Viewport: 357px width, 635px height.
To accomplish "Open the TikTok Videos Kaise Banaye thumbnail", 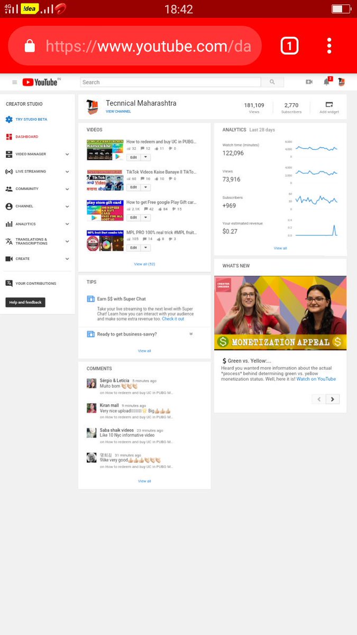I will [x=105, y=180].
